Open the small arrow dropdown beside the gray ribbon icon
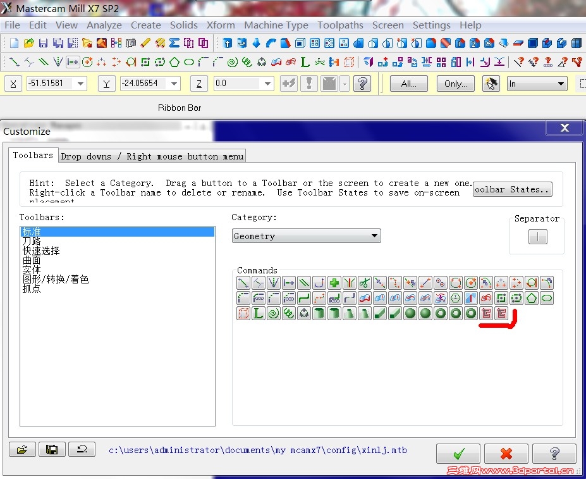The image size is (586, 479). (345, 84)
